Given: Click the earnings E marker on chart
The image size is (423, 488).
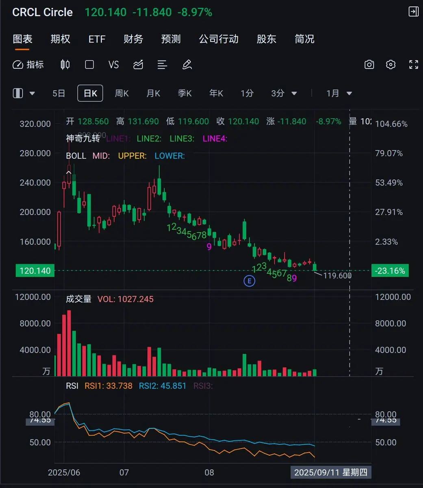Looking at the screenshot, I should [249, 281].
